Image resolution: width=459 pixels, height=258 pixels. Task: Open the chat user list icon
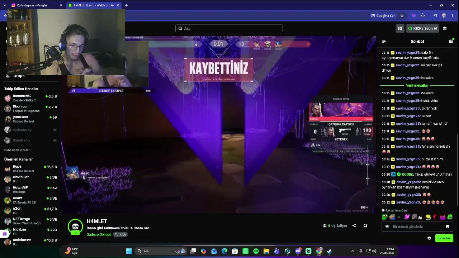451,41
